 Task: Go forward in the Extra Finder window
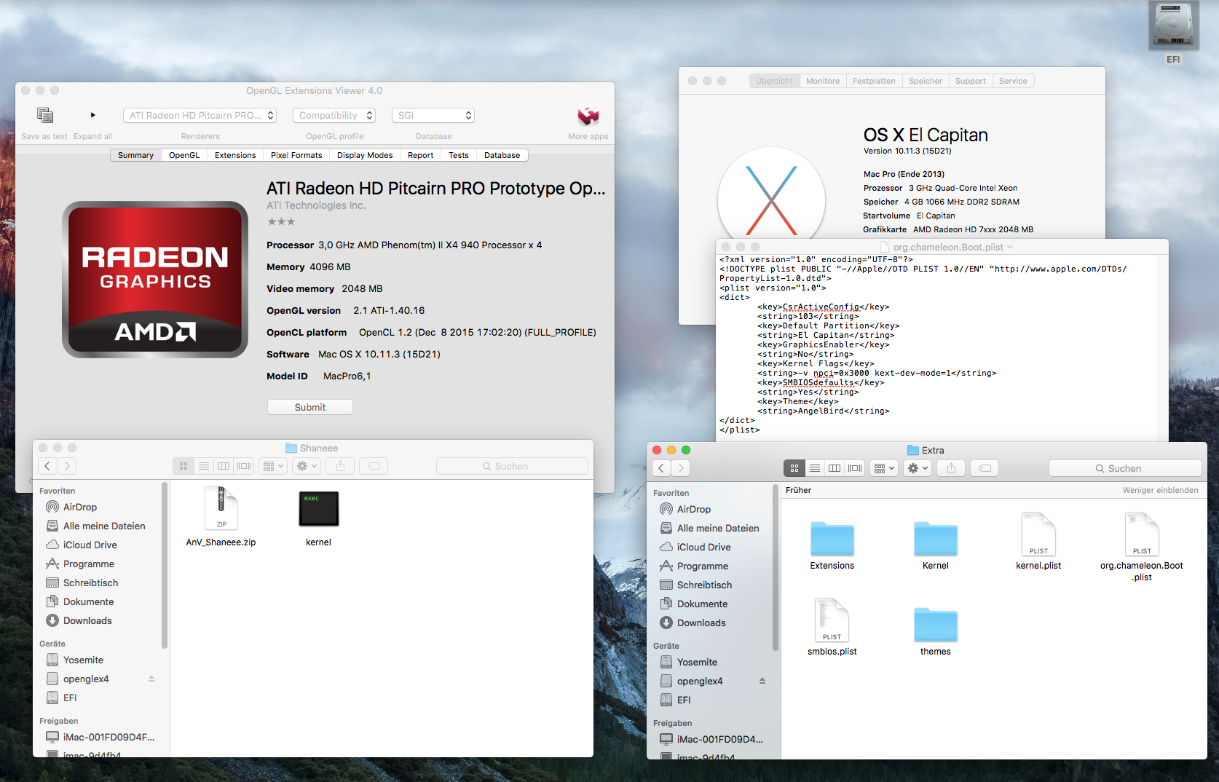(x=680, y=468)
